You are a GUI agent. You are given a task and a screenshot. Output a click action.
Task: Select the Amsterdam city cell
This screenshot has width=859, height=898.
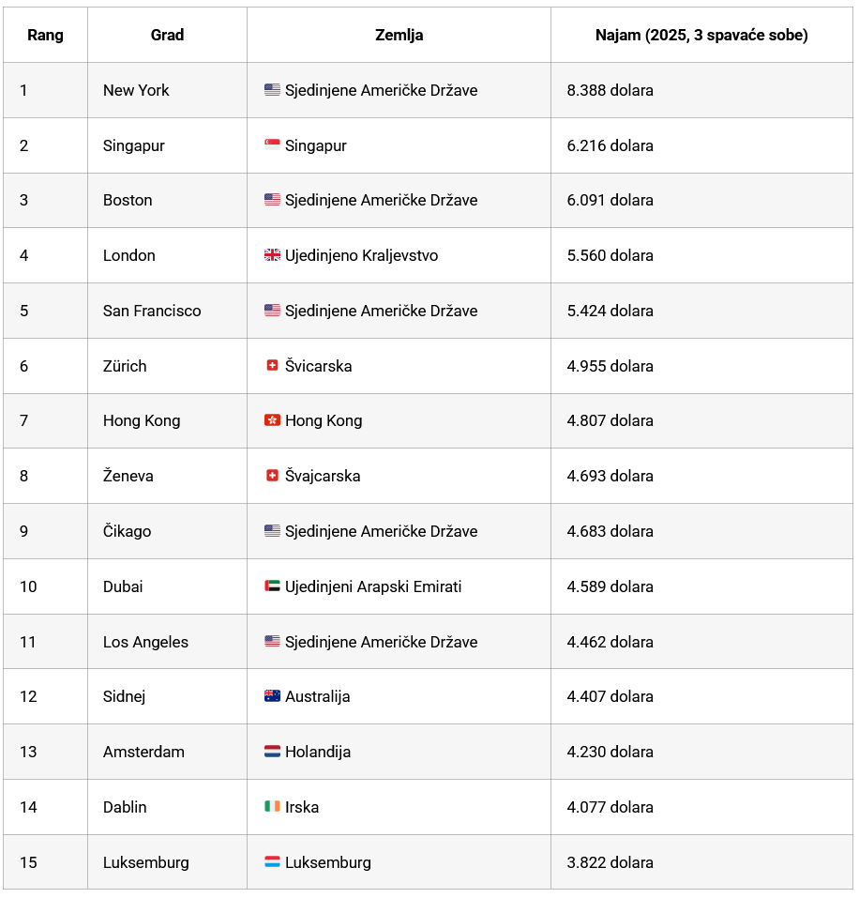click(143, 752)
